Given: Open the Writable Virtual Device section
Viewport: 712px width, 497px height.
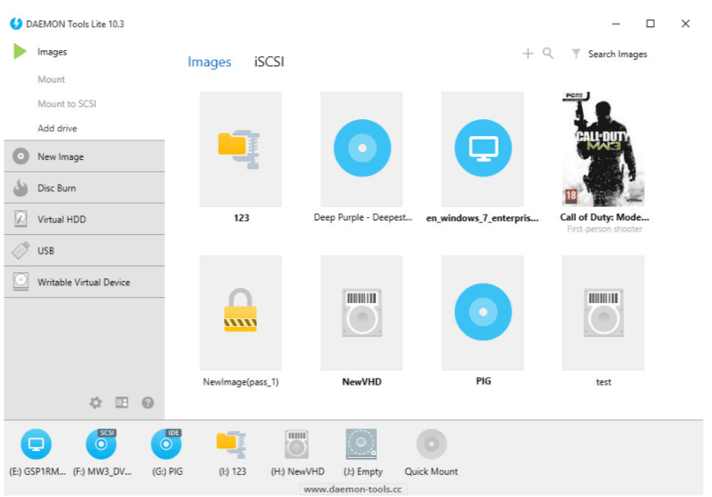Looking at the screenshot, I should tap(84, 282).
